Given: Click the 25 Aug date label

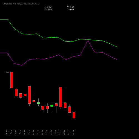Looking at the screenshot, I should point(38,132).
